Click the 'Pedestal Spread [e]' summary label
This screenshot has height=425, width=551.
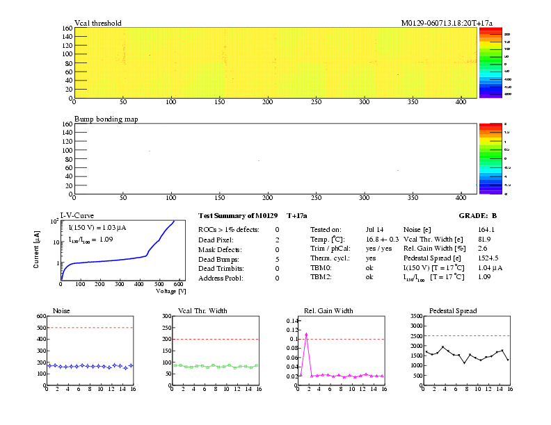(432, 258)
